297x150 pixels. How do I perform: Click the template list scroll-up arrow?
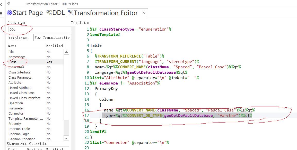pos(66,52)
